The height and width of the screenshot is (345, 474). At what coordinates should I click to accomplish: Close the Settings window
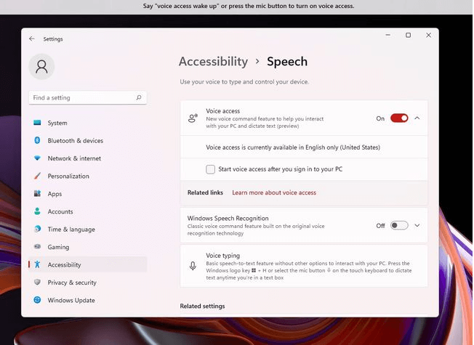point(428,35)
